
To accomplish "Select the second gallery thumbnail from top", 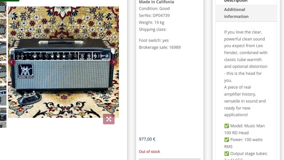I will click(3, 28).
